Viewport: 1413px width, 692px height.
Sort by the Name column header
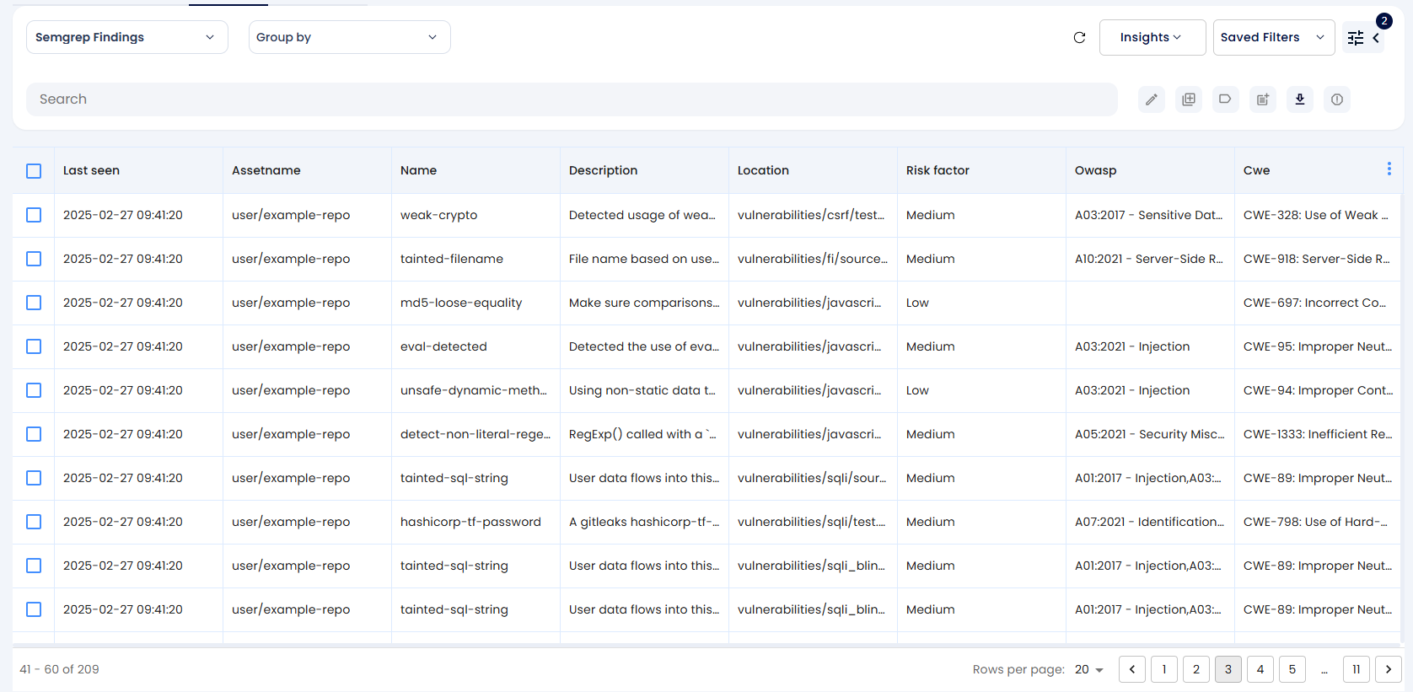click(x=418, y=170)
